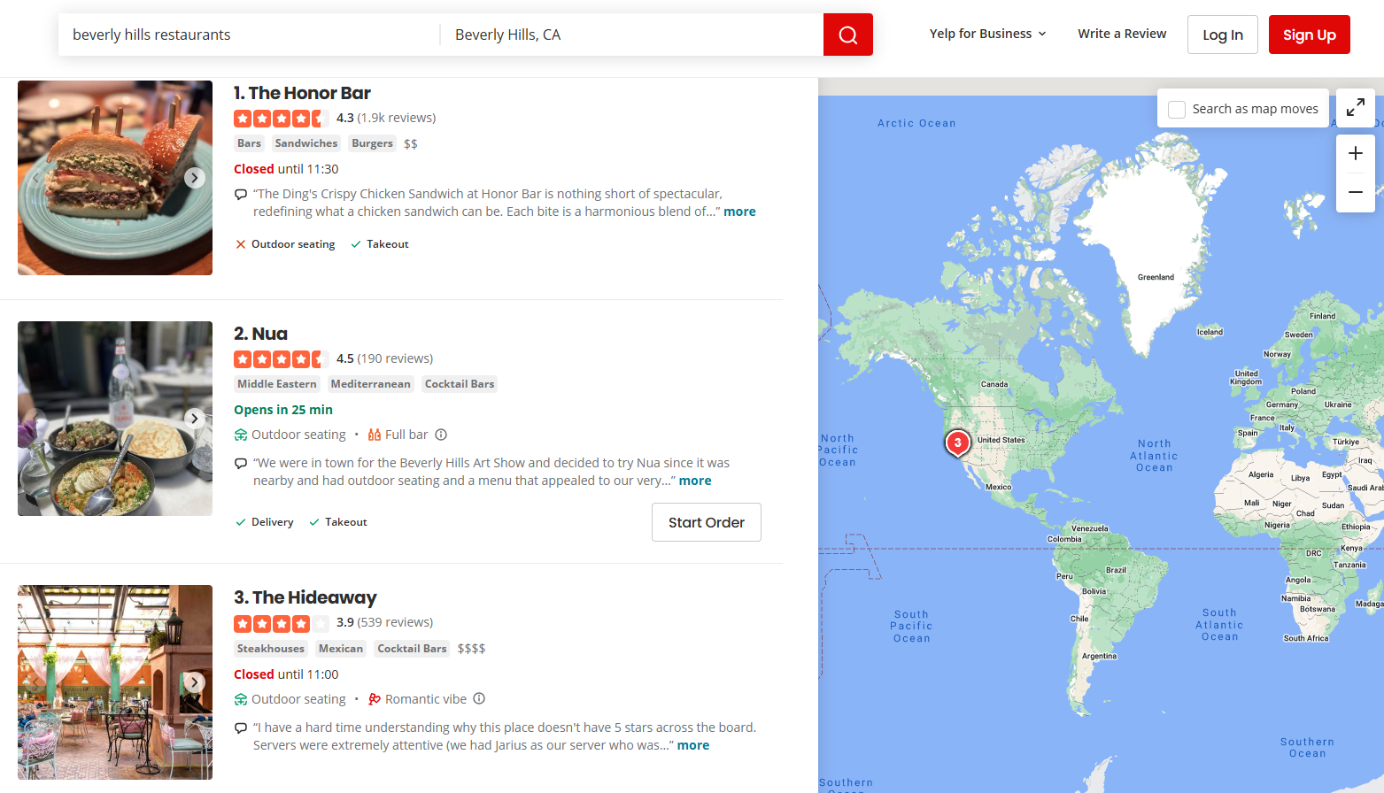The height and width of the screenshot is (793, 1384).
Task: Zoom in on the map with the plus icon
Action: 1355,152
